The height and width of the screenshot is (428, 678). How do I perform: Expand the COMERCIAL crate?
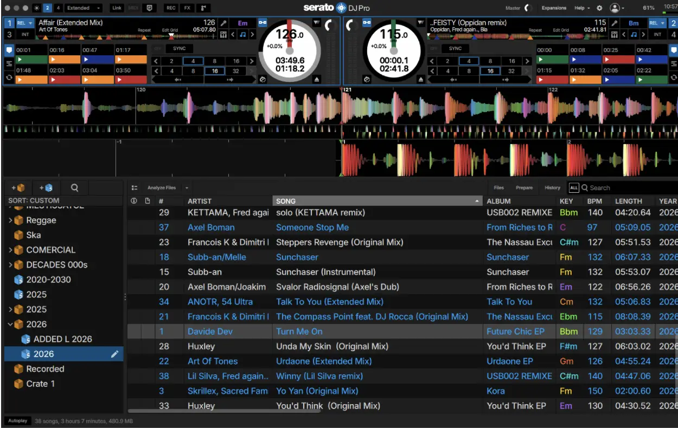coord(10,250)
